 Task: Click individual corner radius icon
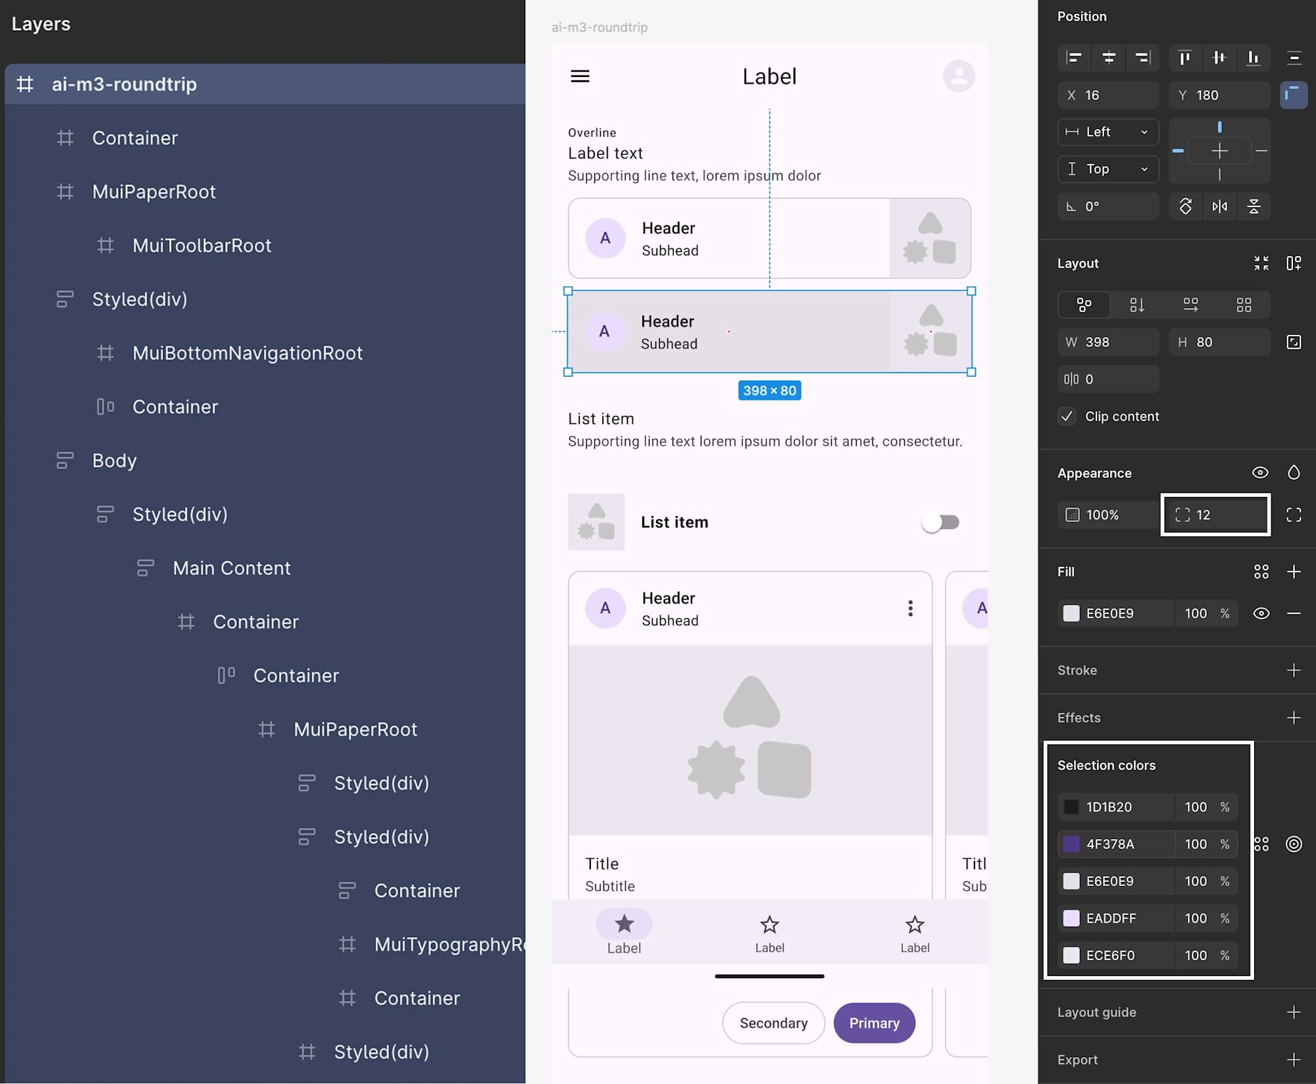(x=1293, y=515)
